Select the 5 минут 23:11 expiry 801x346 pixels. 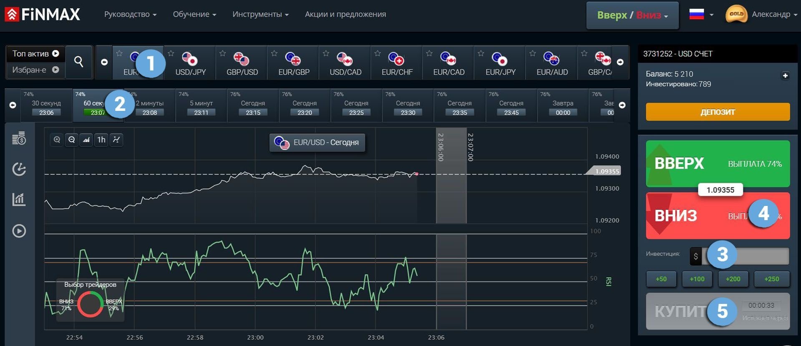[x=201, y=105]
